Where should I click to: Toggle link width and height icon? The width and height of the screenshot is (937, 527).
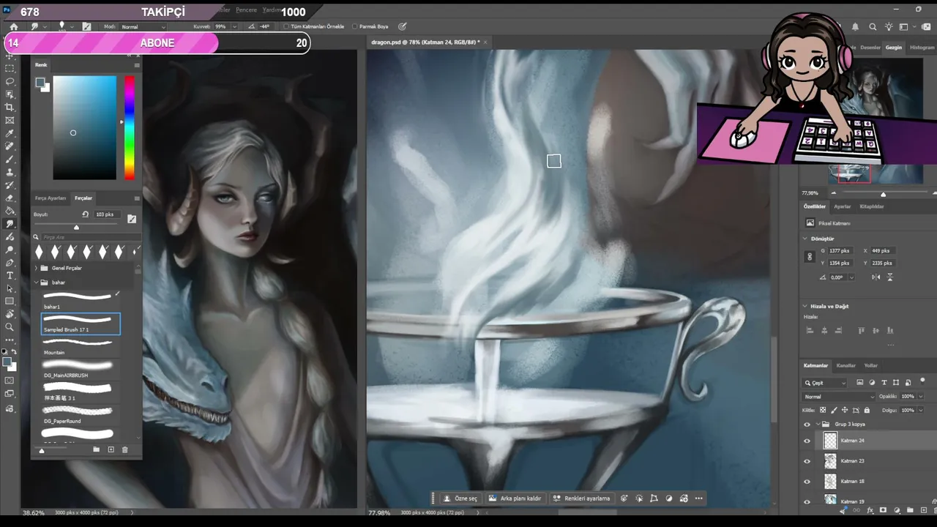coord(810,257)
